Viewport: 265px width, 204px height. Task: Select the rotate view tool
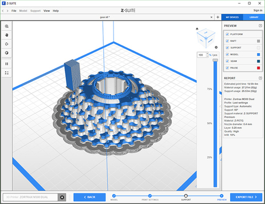(7, 44)
